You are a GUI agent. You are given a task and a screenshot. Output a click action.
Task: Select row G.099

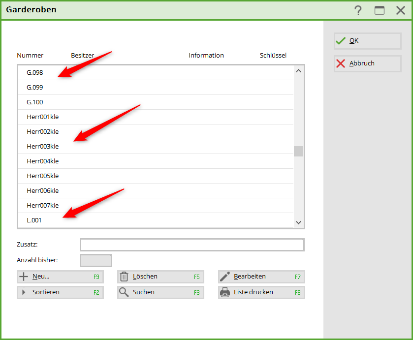[x=156, y=88]
